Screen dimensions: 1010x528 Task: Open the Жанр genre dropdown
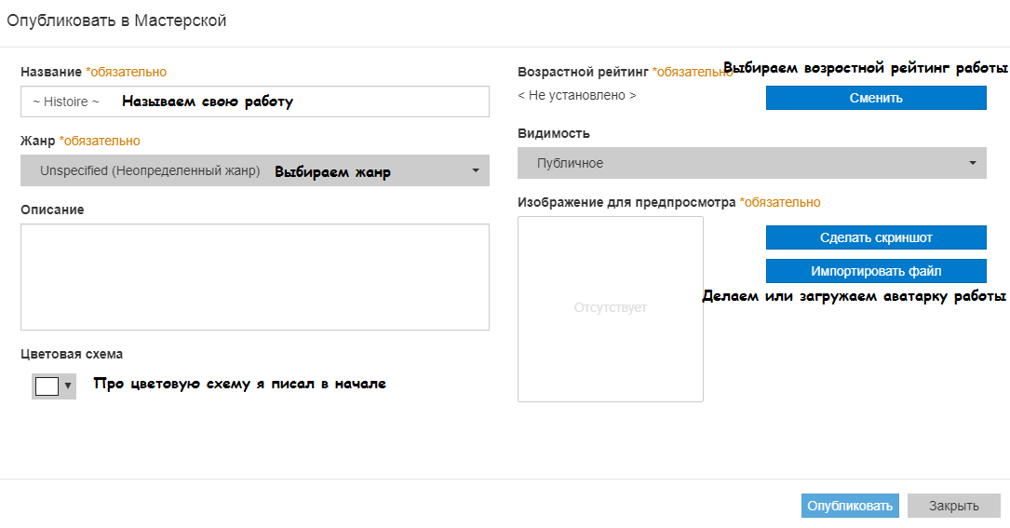click(x=254, y=171)
